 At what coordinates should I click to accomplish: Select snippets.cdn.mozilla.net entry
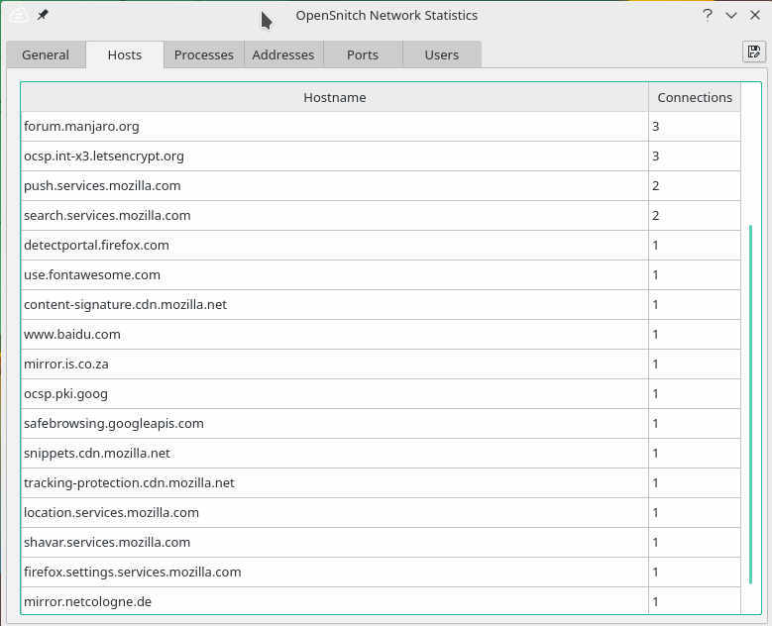pyautogui.click(x=97, y=454)
